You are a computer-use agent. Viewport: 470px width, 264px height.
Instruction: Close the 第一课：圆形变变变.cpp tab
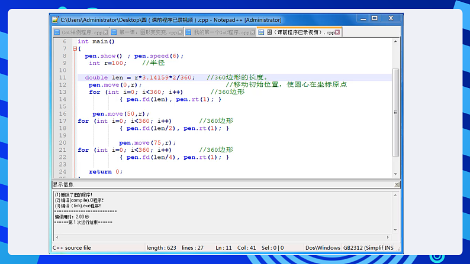click(181, 32)
